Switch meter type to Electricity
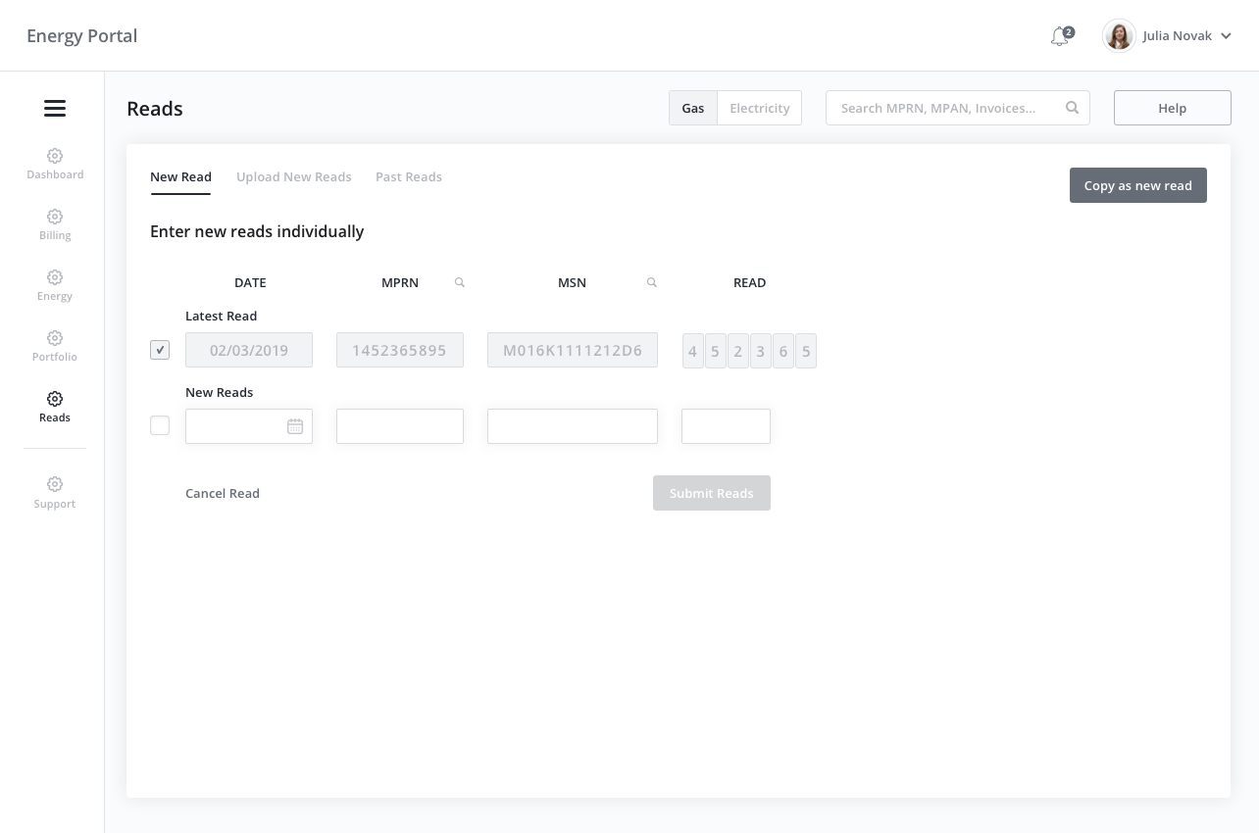The width and height of the screenshot is (1259, 833). 759,108
